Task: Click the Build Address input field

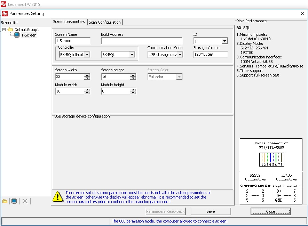Action: point(142,41)
